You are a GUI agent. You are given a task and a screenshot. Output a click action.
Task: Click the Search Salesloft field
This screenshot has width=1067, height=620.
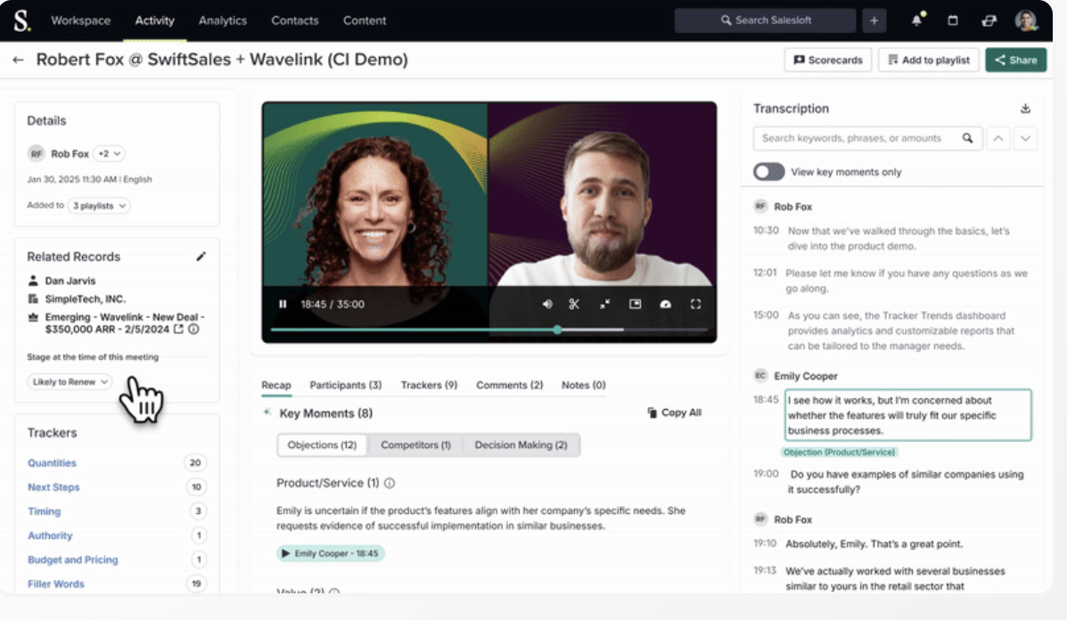click(x=765, y=20)
